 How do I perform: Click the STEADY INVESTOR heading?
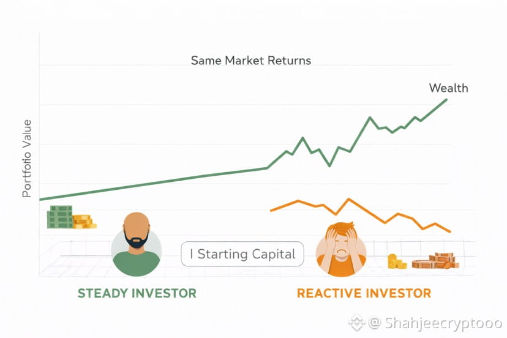(x=137, y=293)
